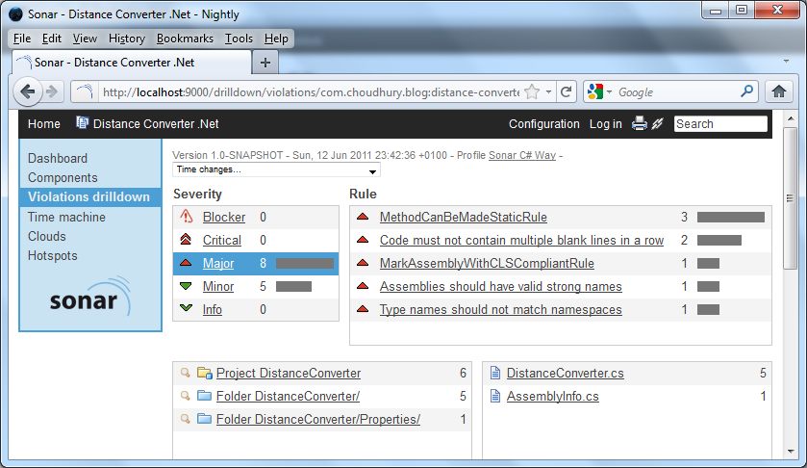Screen dimensions: 807x468
Task: Open the browser home page icon
Action: click(779, 91)
